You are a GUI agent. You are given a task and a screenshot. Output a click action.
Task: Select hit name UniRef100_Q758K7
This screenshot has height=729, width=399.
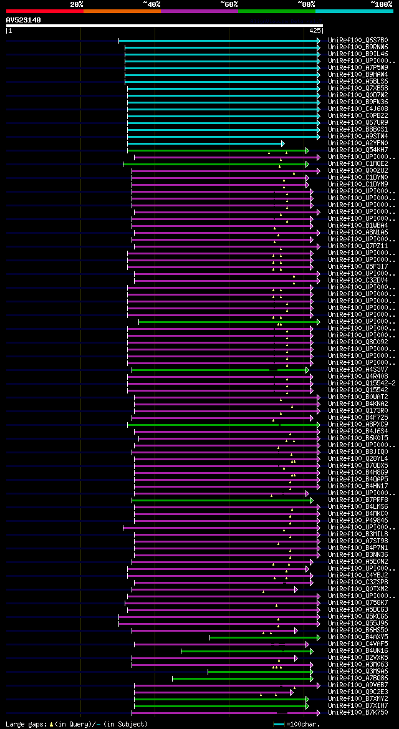(358, 602)
